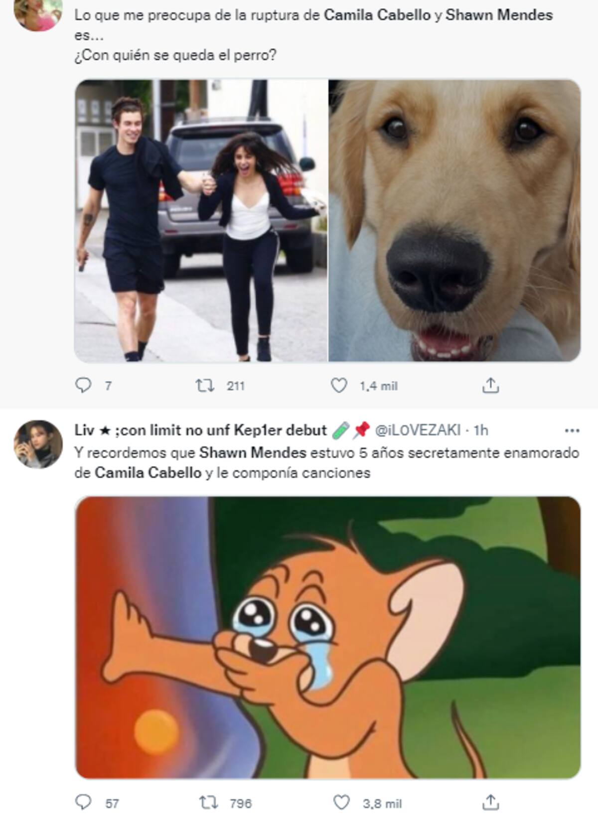This screenshot has width=598, height=833.
Task: Open the Liv display name link
Action: (200, 430)
